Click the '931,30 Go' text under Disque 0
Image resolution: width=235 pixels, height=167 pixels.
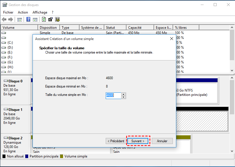pos(11,90)
